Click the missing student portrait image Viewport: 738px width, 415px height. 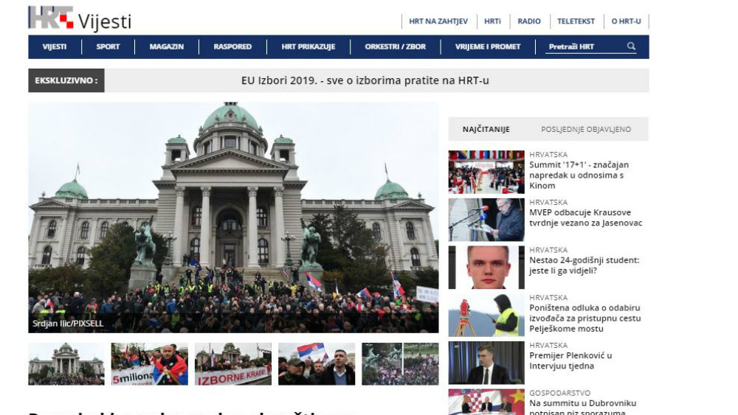point(486,268)
